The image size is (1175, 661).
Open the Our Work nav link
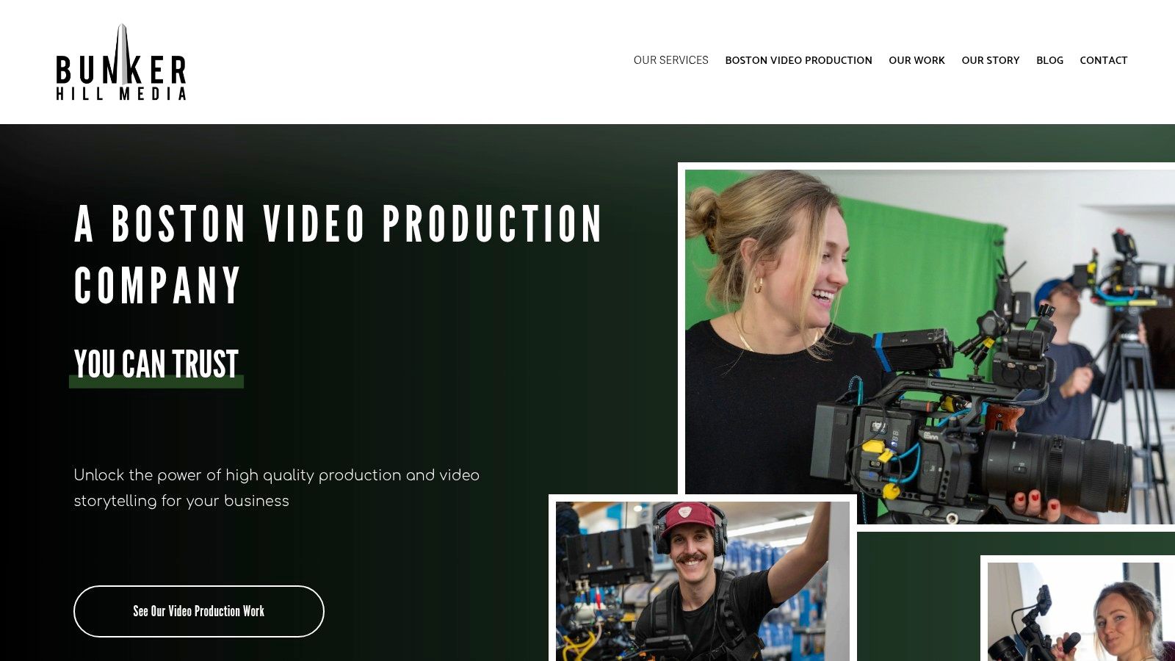pos(916,60)
